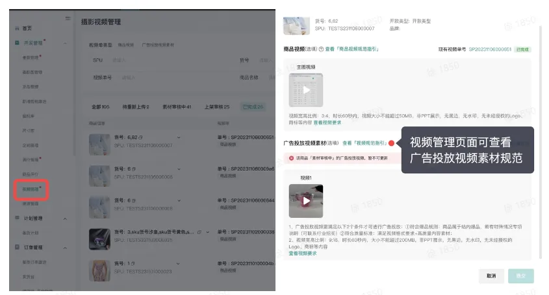Click the dress thumbnail in 货号: 1 row
549x295 pixels.
pos(99,270)
